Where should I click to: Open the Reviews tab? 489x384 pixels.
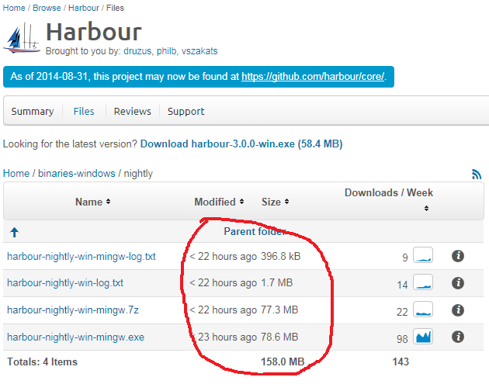tap(132, 111)
